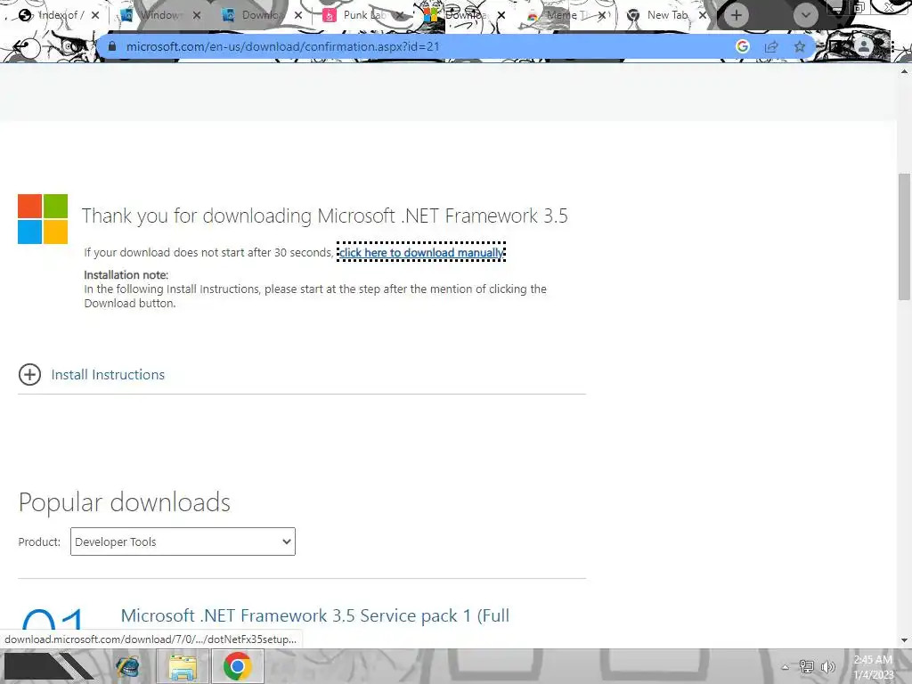The height and width of the screenshot is (684, 912).
Task: Expand Install Instructions plus icon
Action: [29, 375]
